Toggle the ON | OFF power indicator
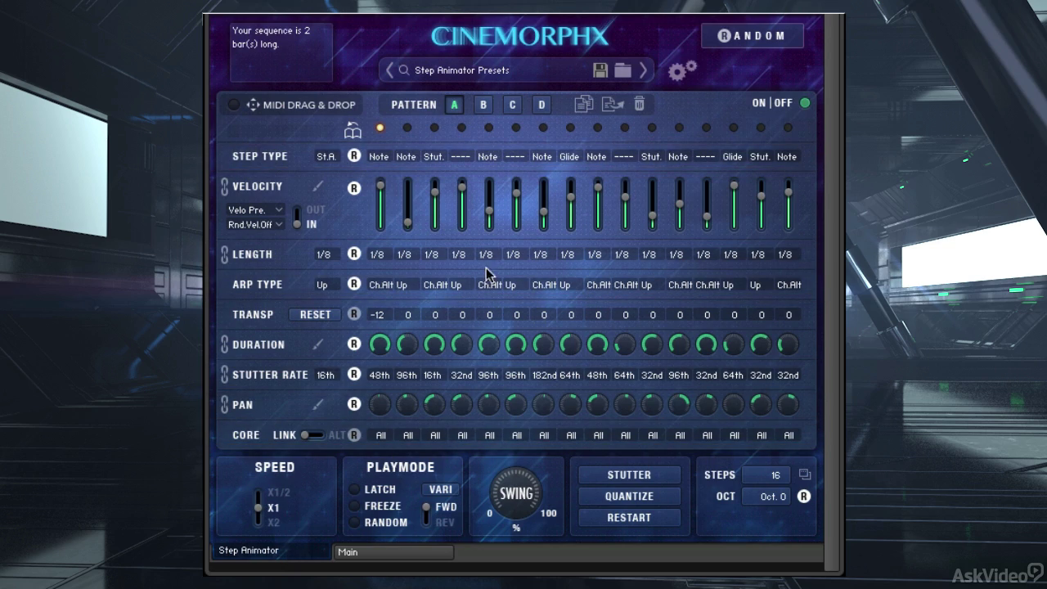1047x589 pixels. pyautogui.click(x=805, y=103)
